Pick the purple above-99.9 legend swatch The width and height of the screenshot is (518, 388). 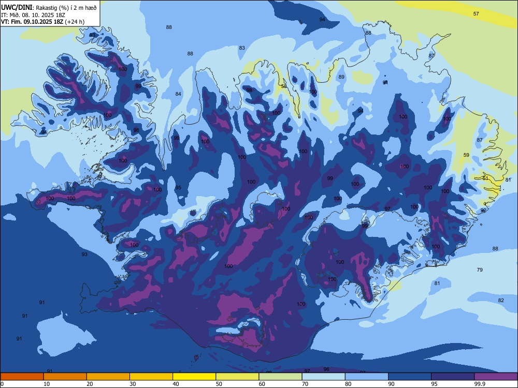(496, 377)
